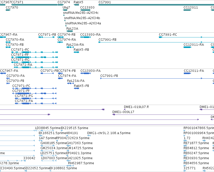
Task: Click EST DMG1-chr3L.2.108.a.5prime label
Action: pyautogui.click(x=109, y=133)
